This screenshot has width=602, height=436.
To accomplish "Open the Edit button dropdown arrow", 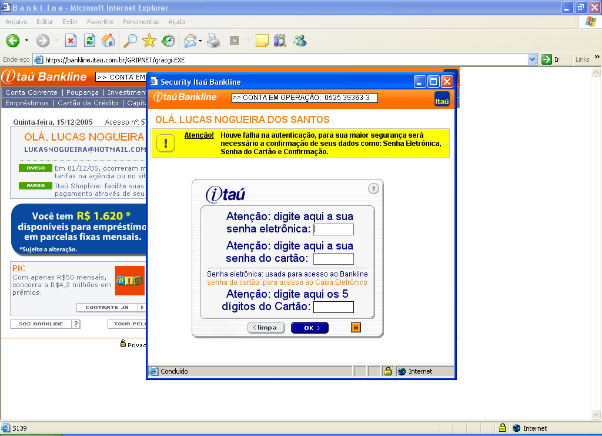I will [248, 41].
